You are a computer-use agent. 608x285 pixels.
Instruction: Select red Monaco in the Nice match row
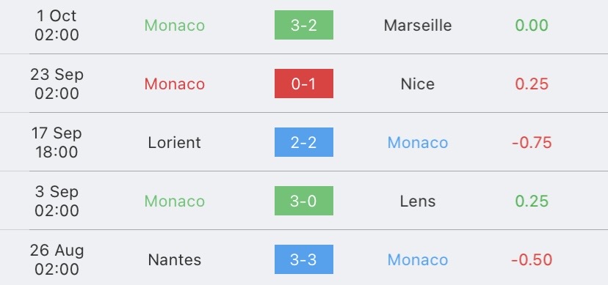coord(175,84)
